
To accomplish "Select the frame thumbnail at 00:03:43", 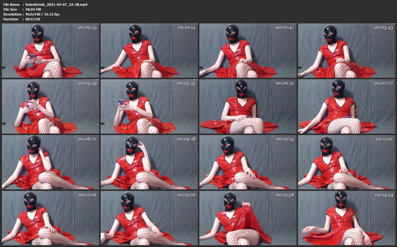I will tap(347, 51).
